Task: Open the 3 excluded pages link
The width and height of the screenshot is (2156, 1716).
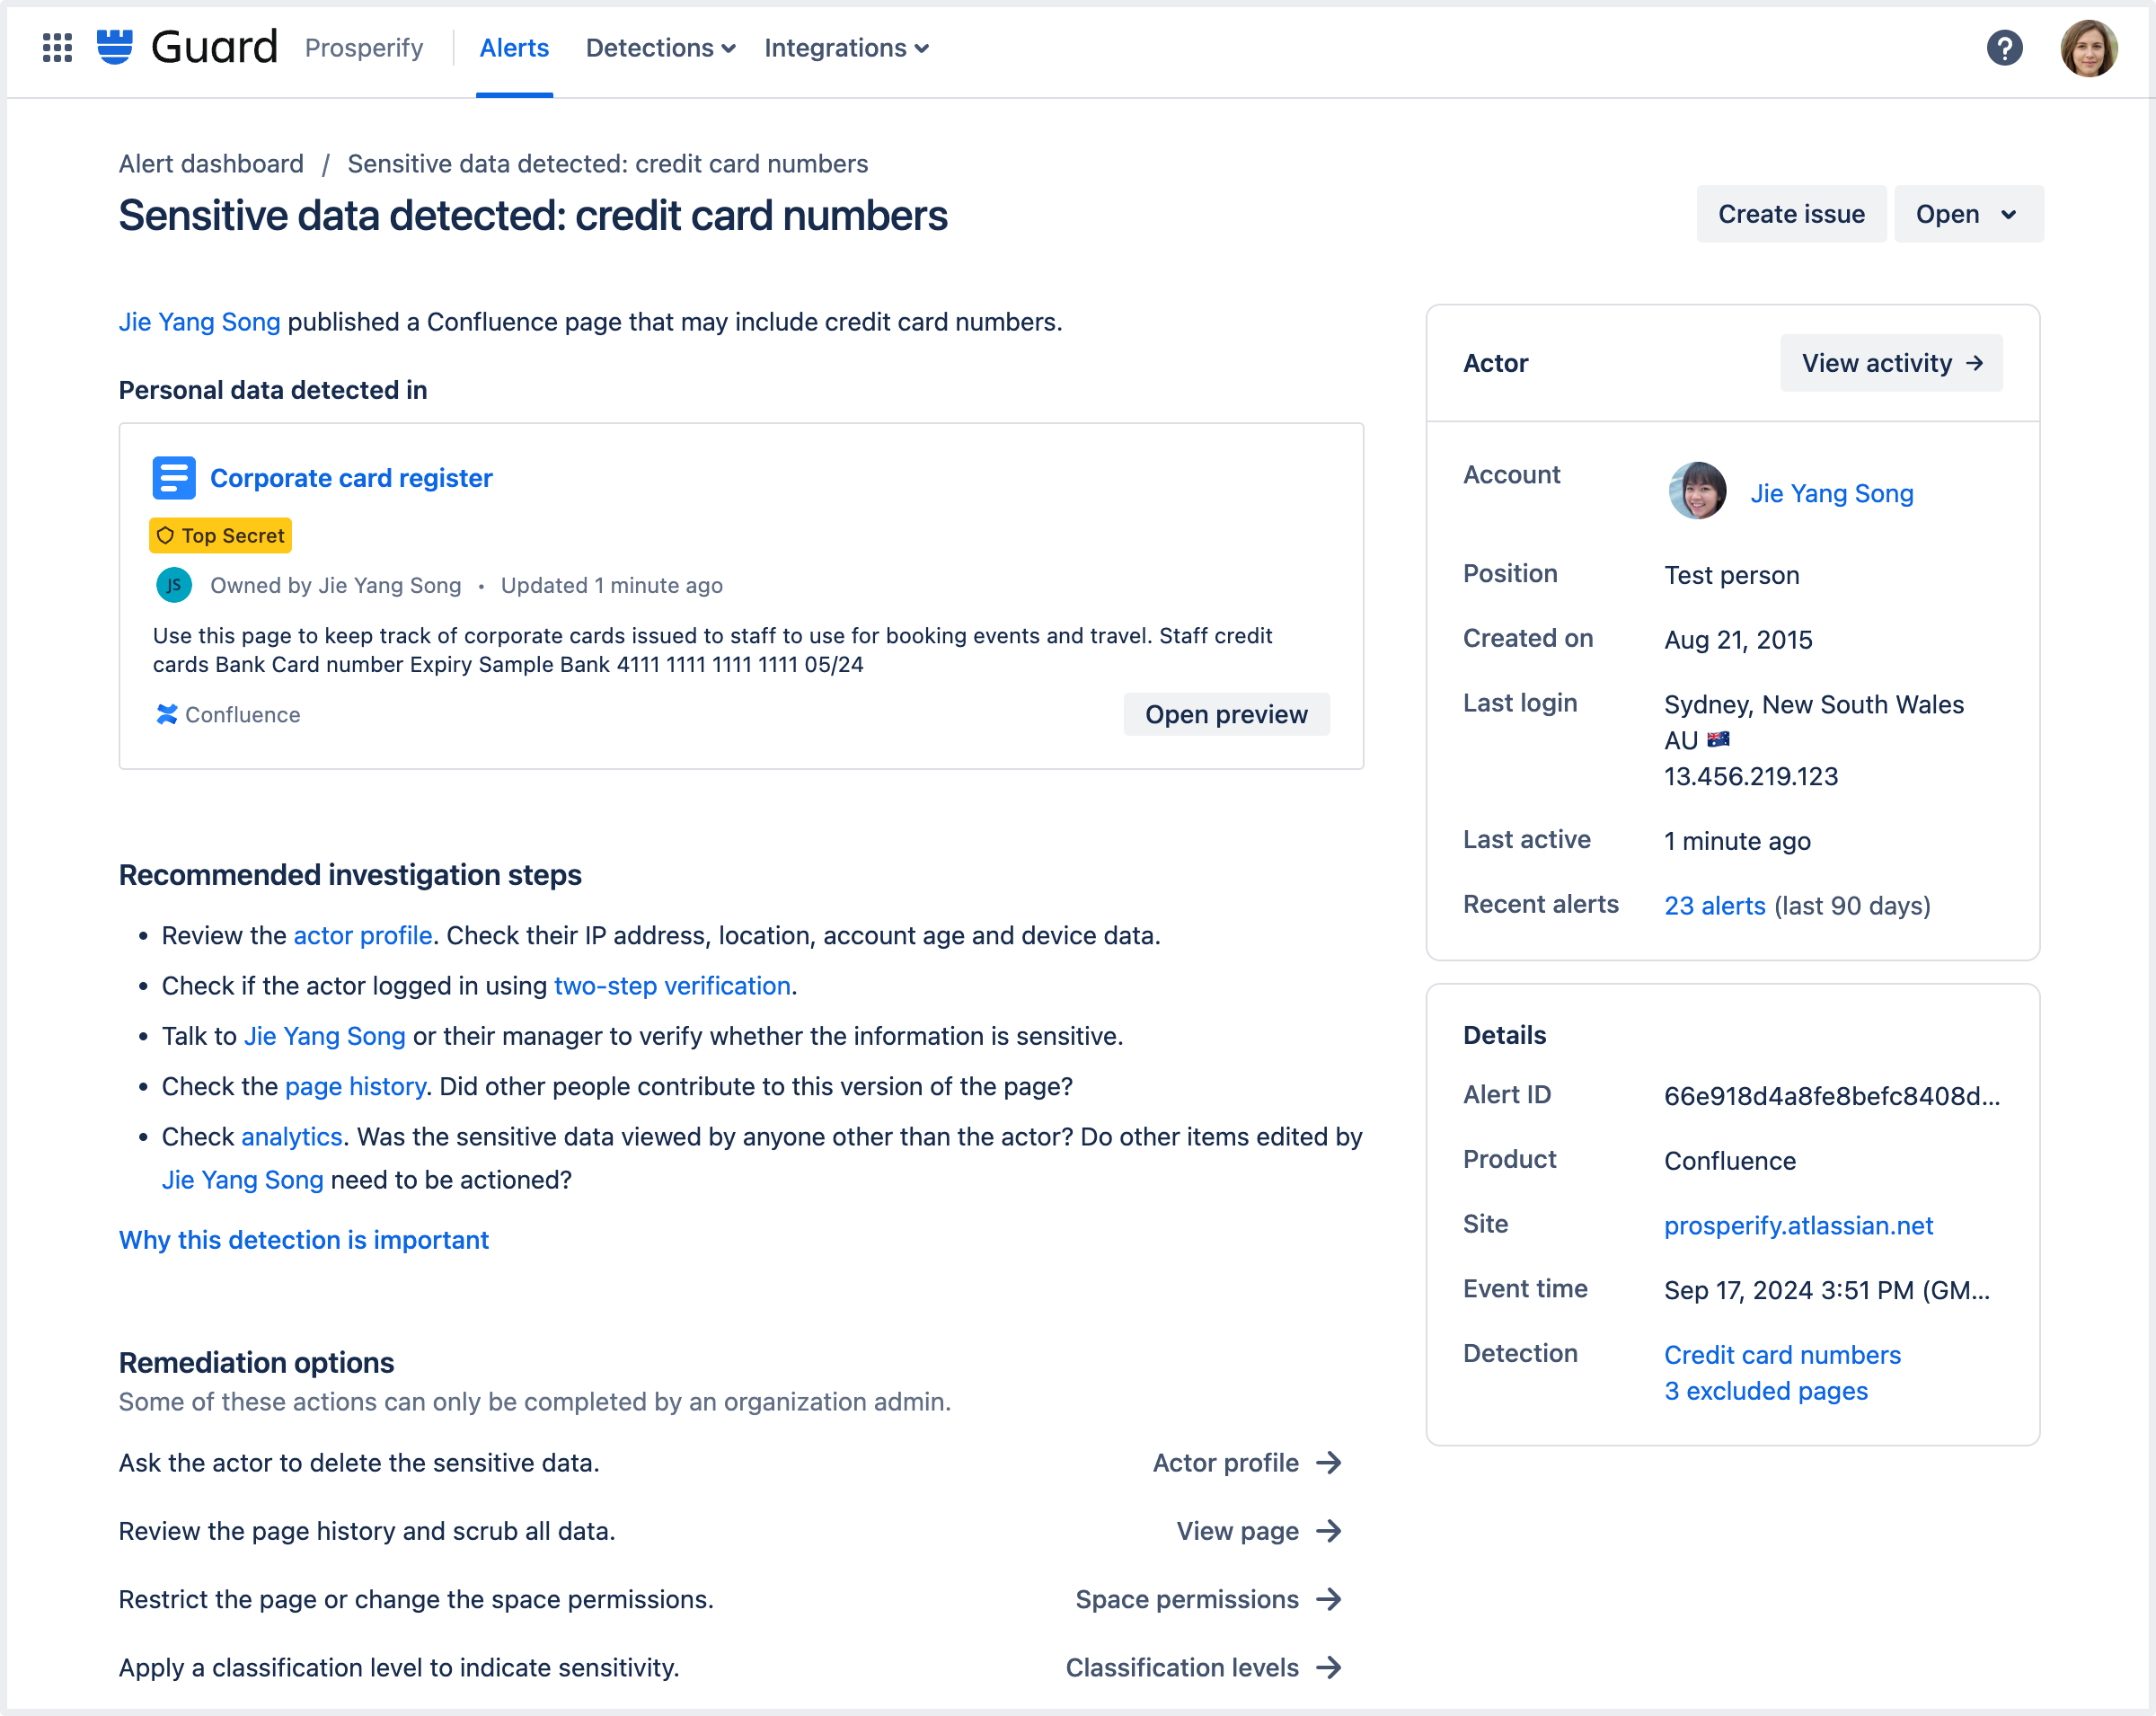Action: 1765,1390
